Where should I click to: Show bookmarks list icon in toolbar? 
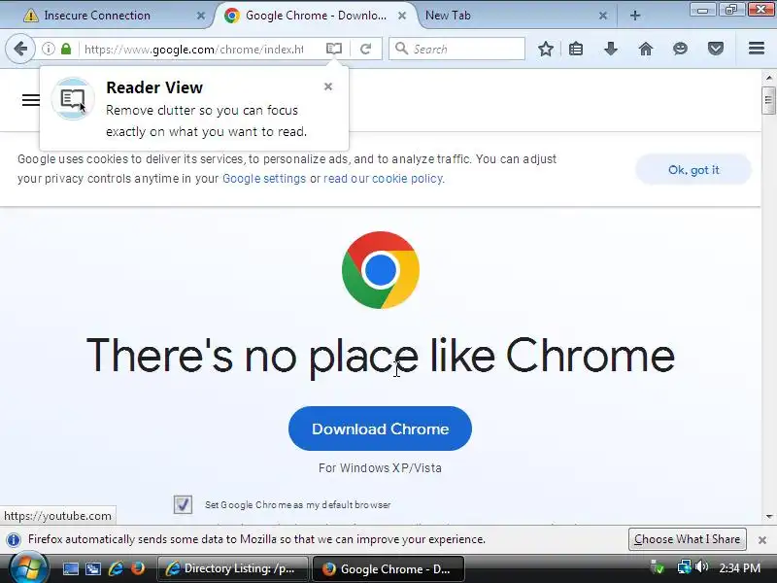click(x=576, y=49)
